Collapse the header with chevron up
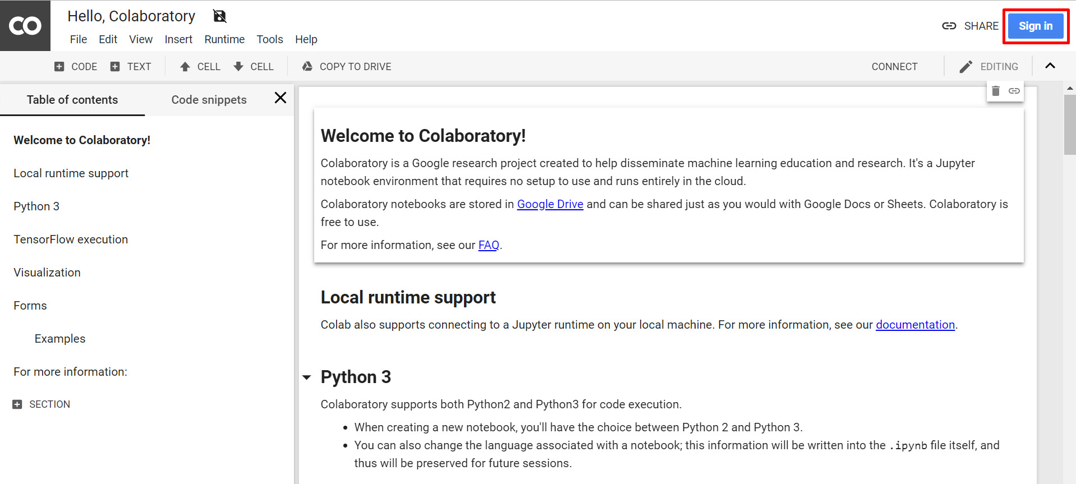This screenshot has width=1076, height=484. pos(1050,66)
